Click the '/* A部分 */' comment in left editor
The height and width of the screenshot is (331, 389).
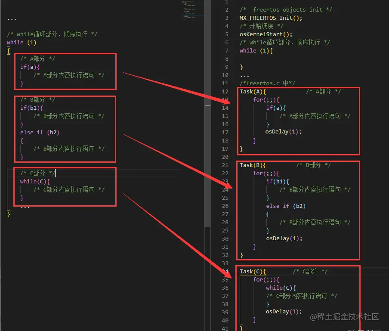(37, 59)
